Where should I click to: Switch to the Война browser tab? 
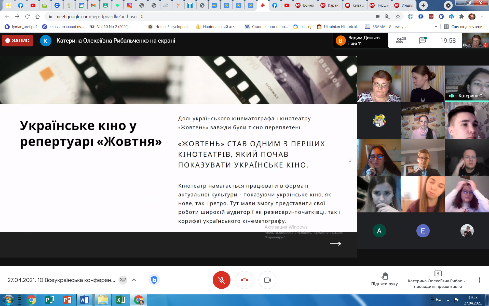pos(305,5)
